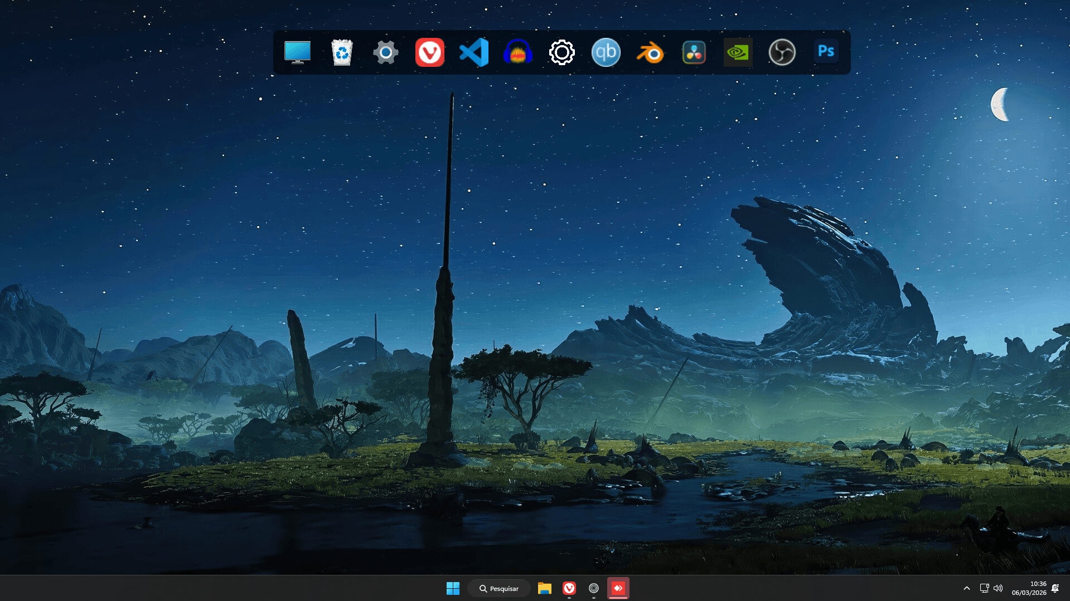Launch the headphones music app from the dock
The height and width of the screenshot is (601, 1070).
[518, 52]
